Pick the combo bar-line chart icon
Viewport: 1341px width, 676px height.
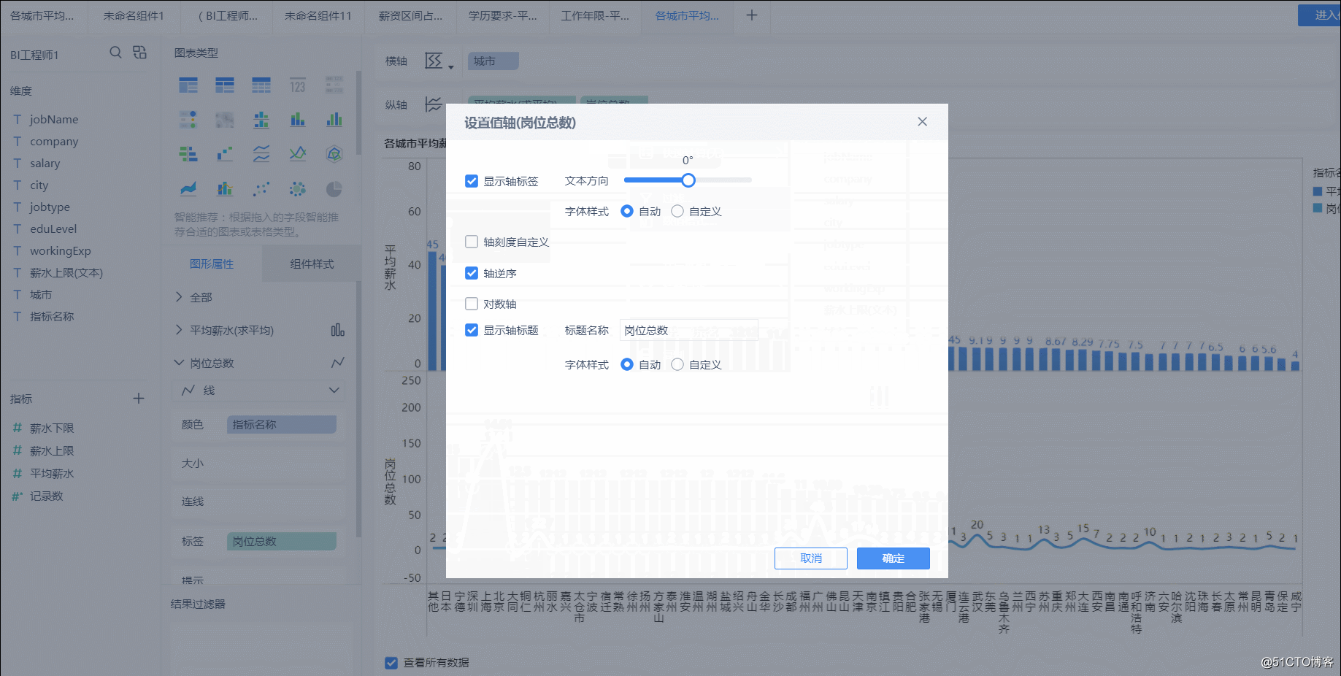coord(225,189)
